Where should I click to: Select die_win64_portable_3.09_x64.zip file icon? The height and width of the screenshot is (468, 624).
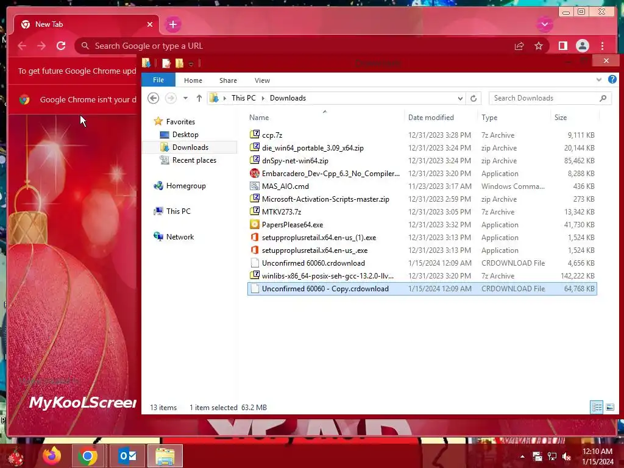tap(255, 147)
